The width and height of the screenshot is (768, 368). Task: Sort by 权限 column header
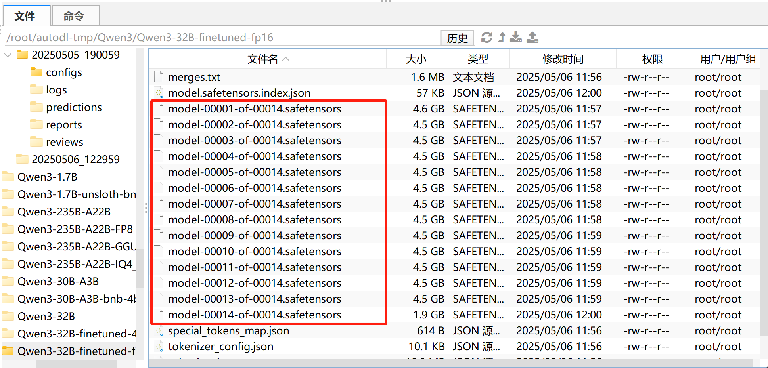[652, 59]
